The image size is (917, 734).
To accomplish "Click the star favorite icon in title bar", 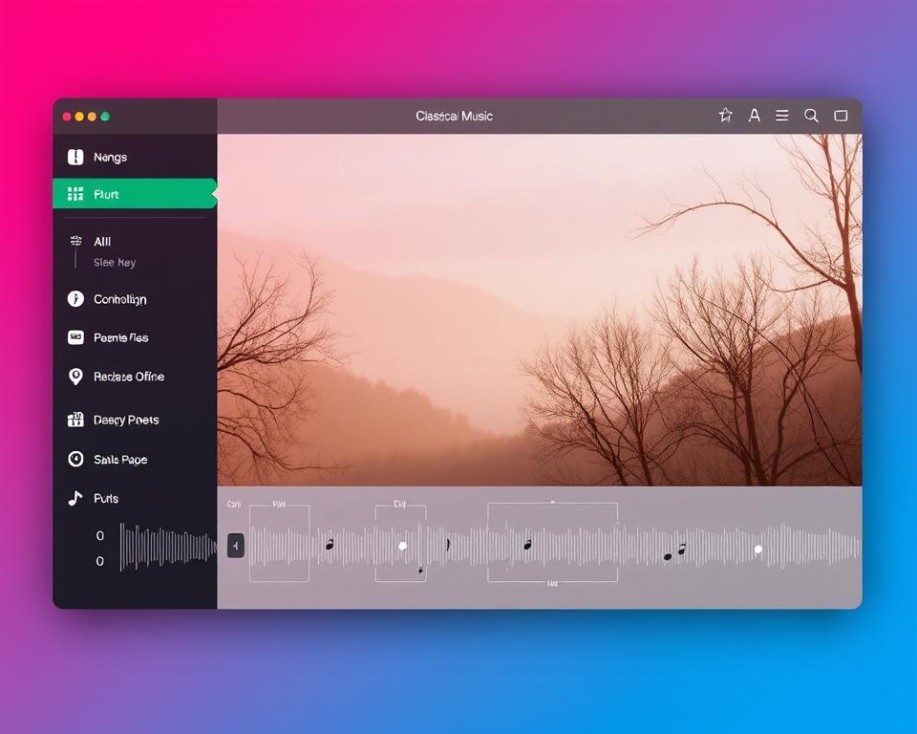I will click(x=725, y=116).
